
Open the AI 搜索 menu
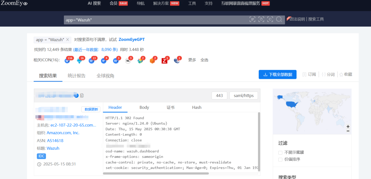coord(94,3)
